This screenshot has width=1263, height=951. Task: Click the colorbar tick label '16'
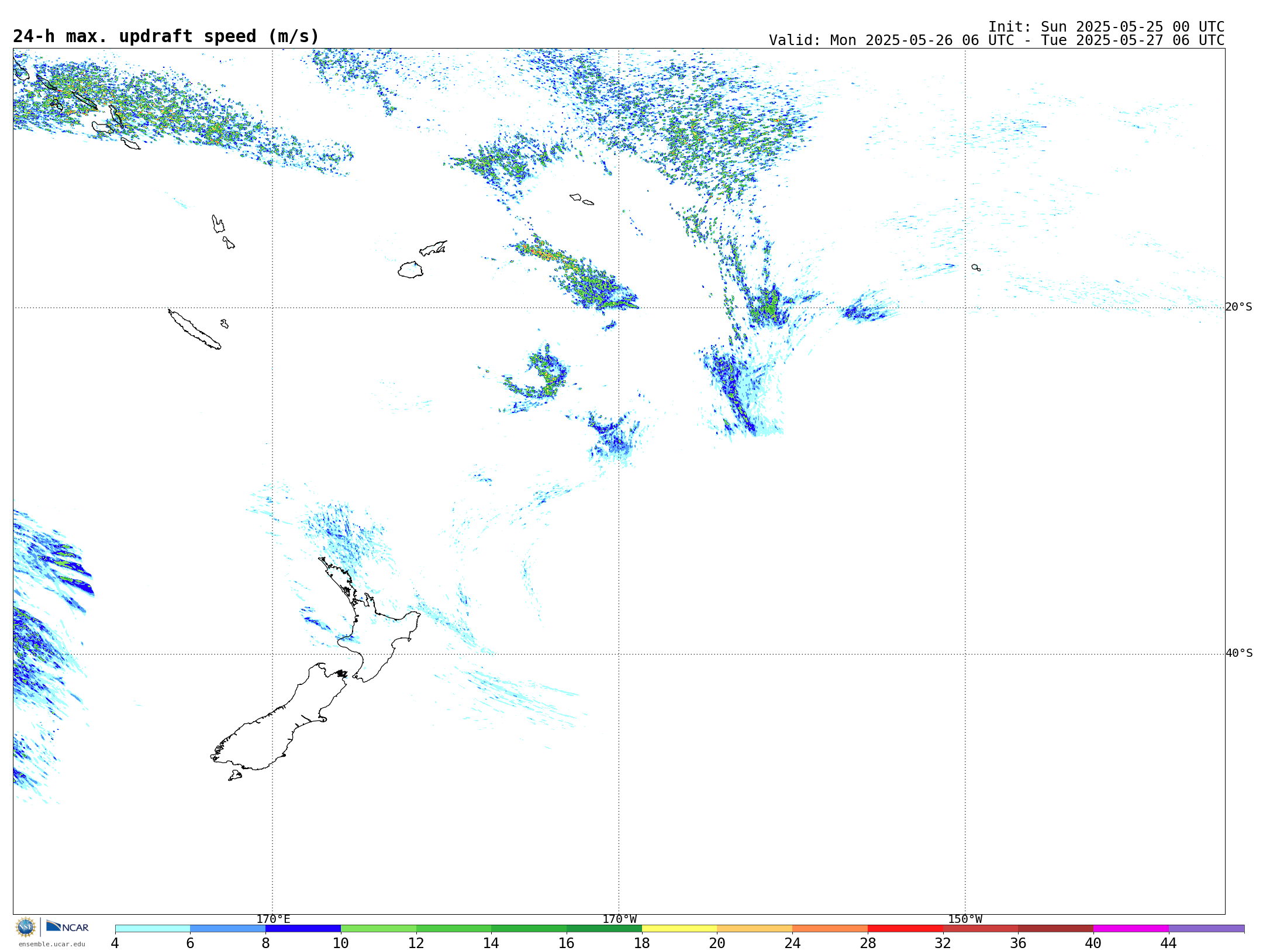[567, 943]
